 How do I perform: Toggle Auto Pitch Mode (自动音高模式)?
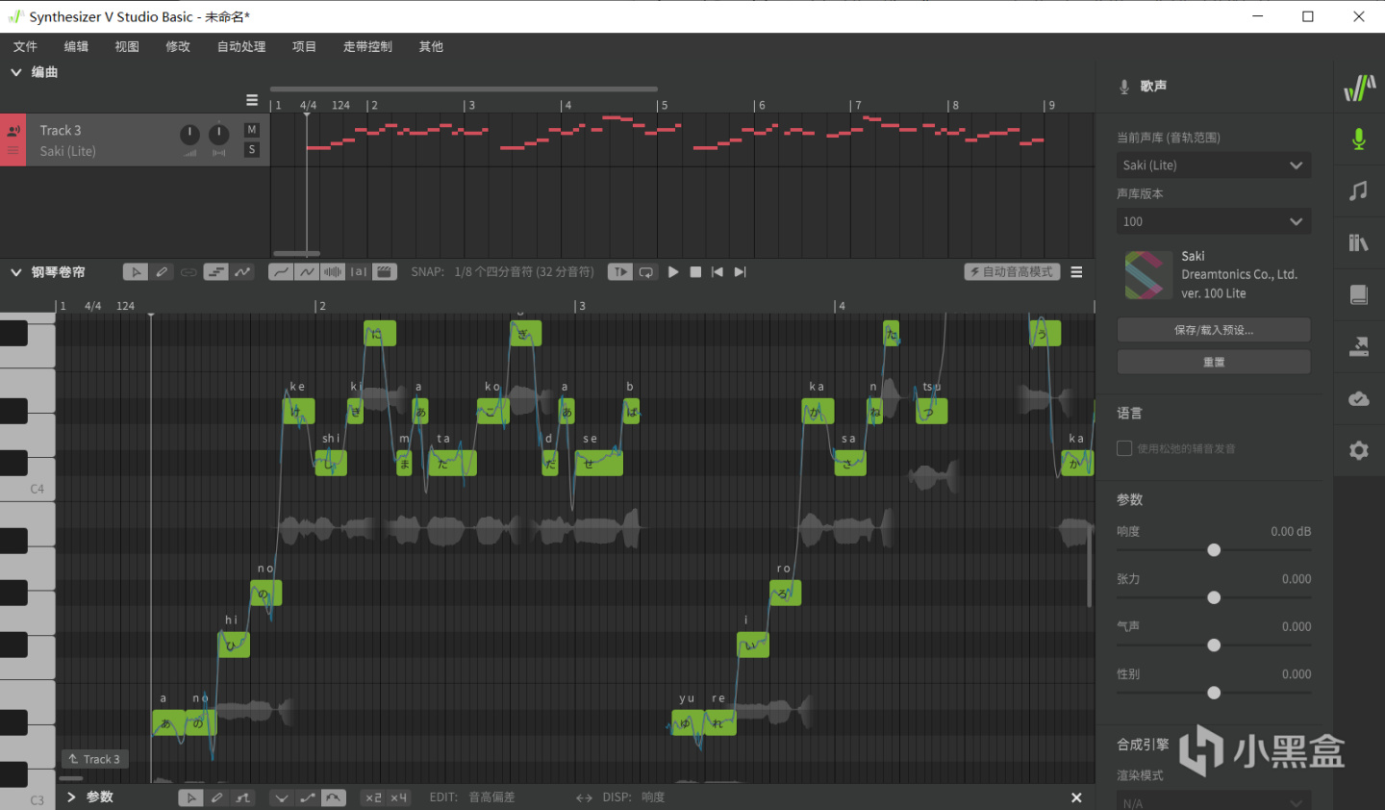pos(1012,272)
